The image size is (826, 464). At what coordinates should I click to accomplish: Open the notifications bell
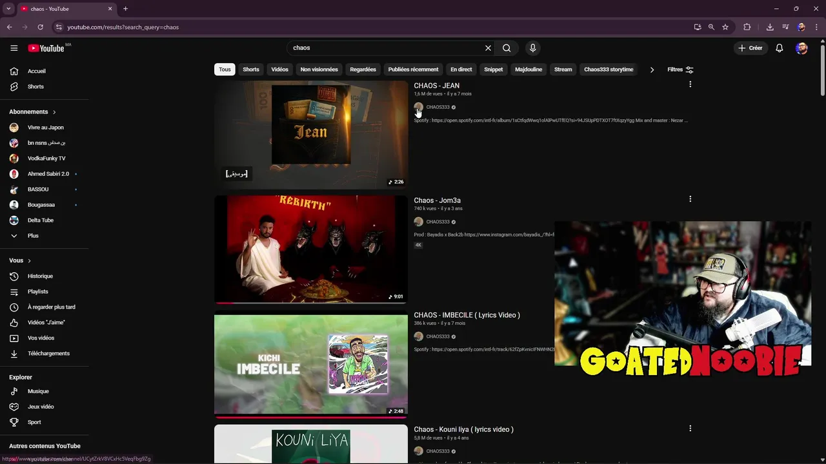[x=780, y=48]
